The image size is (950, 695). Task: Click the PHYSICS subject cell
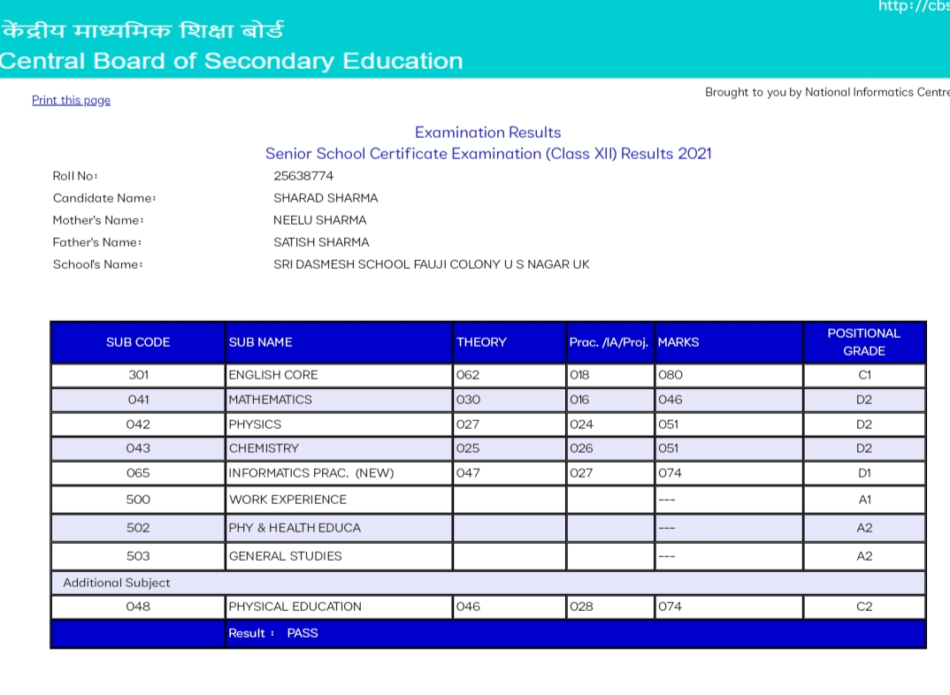(x=339, y=424)
